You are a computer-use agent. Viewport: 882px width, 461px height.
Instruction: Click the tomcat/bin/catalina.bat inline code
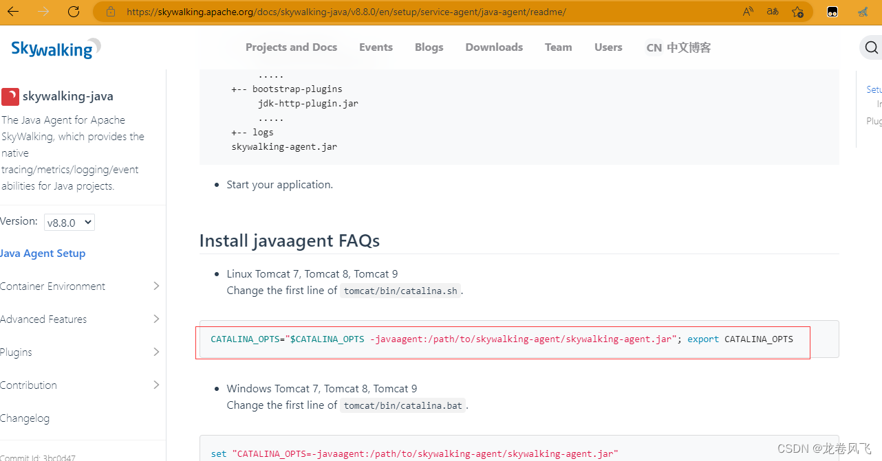(403, 406)
